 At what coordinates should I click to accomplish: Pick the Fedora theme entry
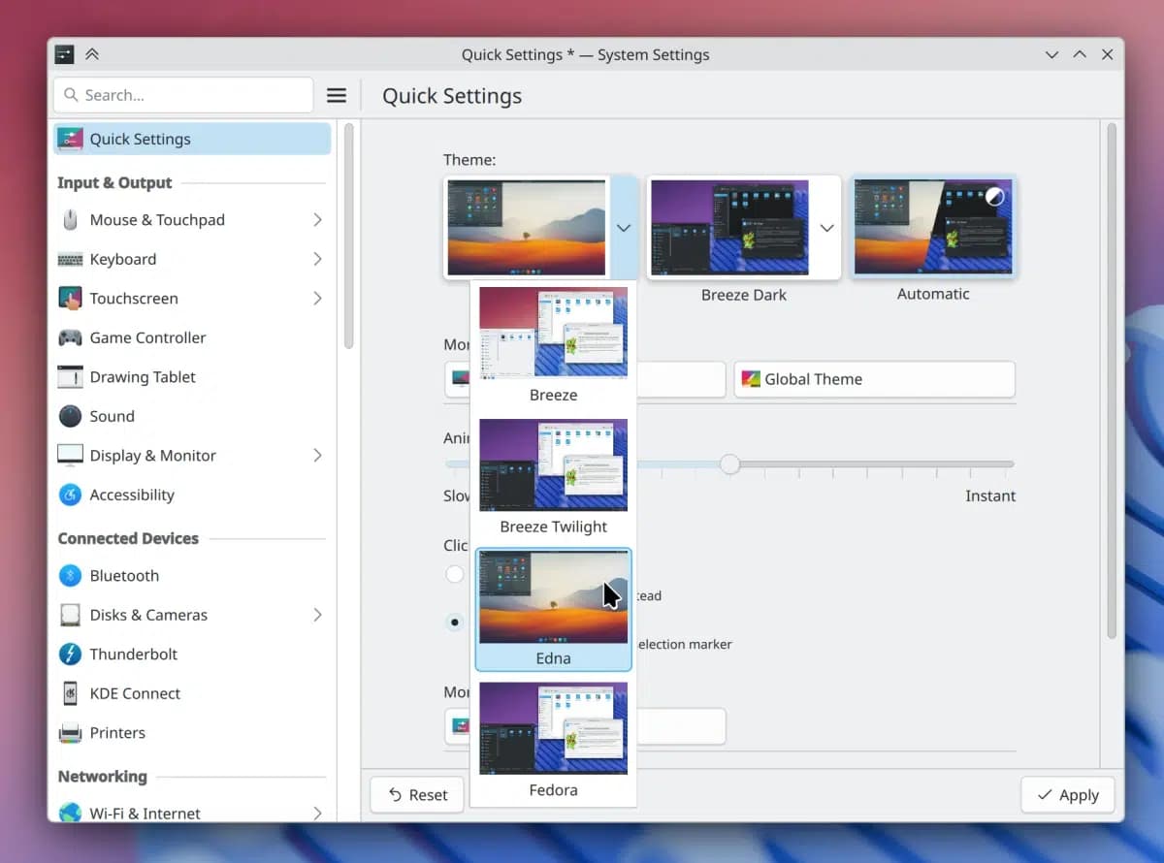click(553, 739)
